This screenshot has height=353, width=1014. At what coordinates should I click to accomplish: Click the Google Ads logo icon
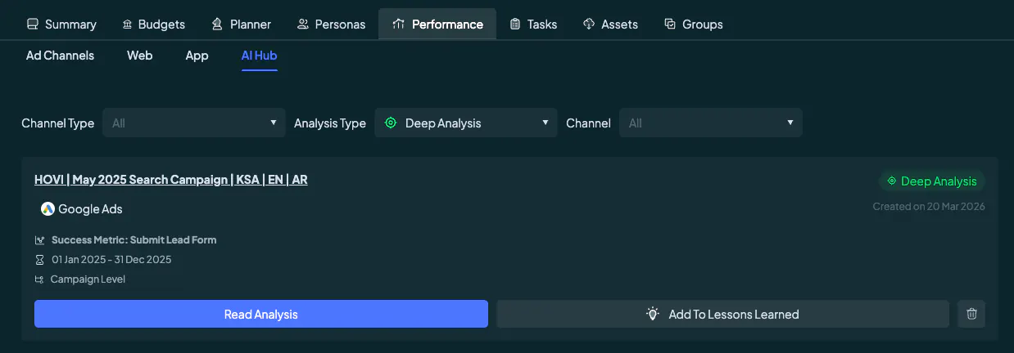(48, 208)
